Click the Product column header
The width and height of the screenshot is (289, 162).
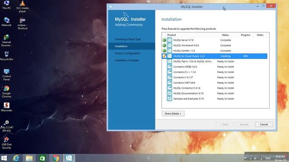(x=172, y=35)
